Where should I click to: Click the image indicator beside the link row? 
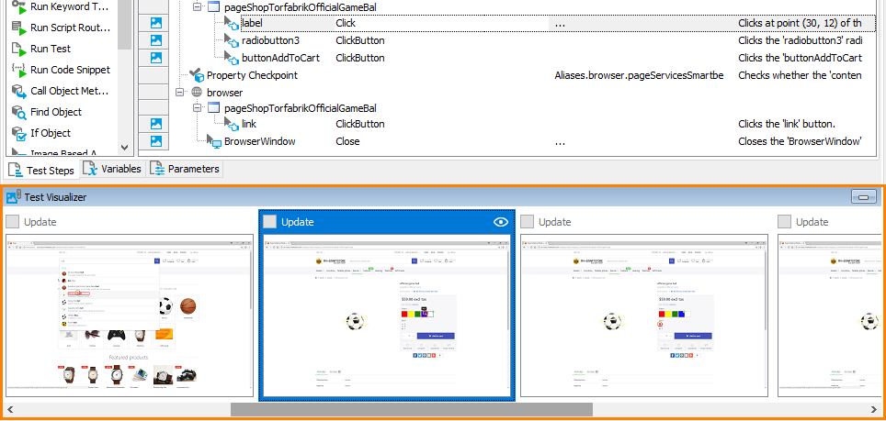[156, 124]
